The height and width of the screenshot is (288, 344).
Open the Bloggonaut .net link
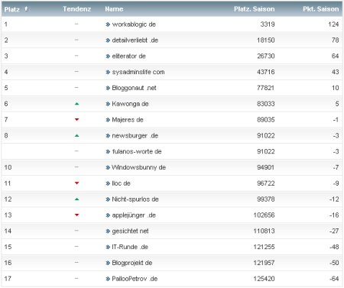pyautogui.click(x=134, y=88)
